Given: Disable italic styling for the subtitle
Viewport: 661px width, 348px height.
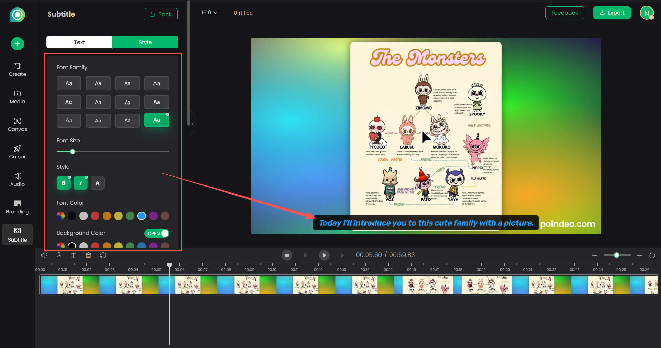Looking at the screenshot, I should coord(80,183).
